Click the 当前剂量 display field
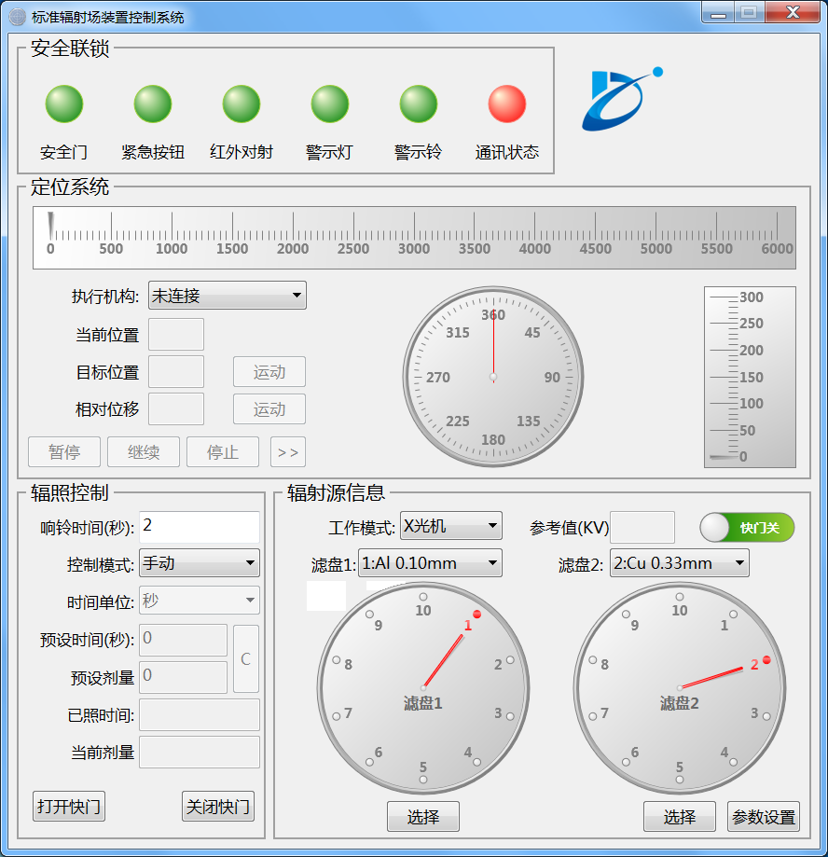Screen dimensions: 828x857 pos(200,752)
